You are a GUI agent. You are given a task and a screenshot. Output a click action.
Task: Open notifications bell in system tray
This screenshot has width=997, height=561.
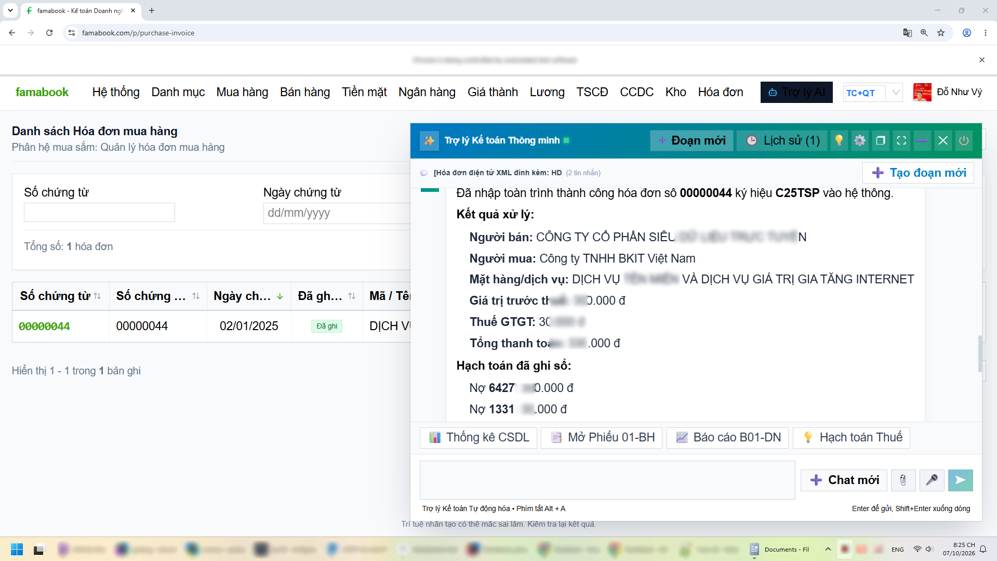pos(983,549)
